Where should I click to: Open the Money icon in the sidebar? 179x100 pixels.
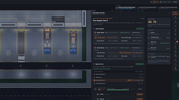point(175,47)
